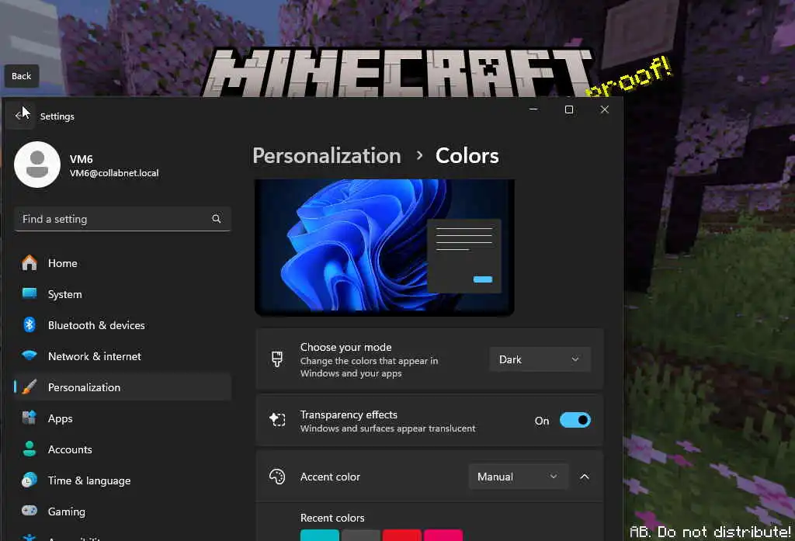Pick the teal recent color swatch
This screenshot has height=541, width=795.
pyautogui.click(x=319, y=535)
